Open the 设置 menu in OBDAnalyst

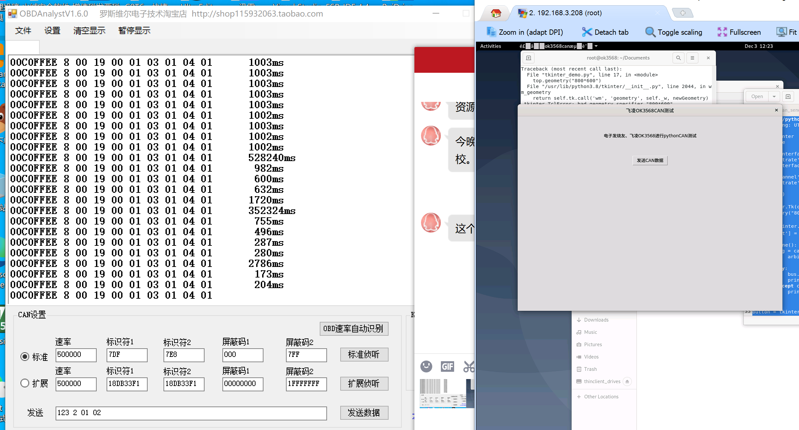pyautogui.click(x=52, y=31)
